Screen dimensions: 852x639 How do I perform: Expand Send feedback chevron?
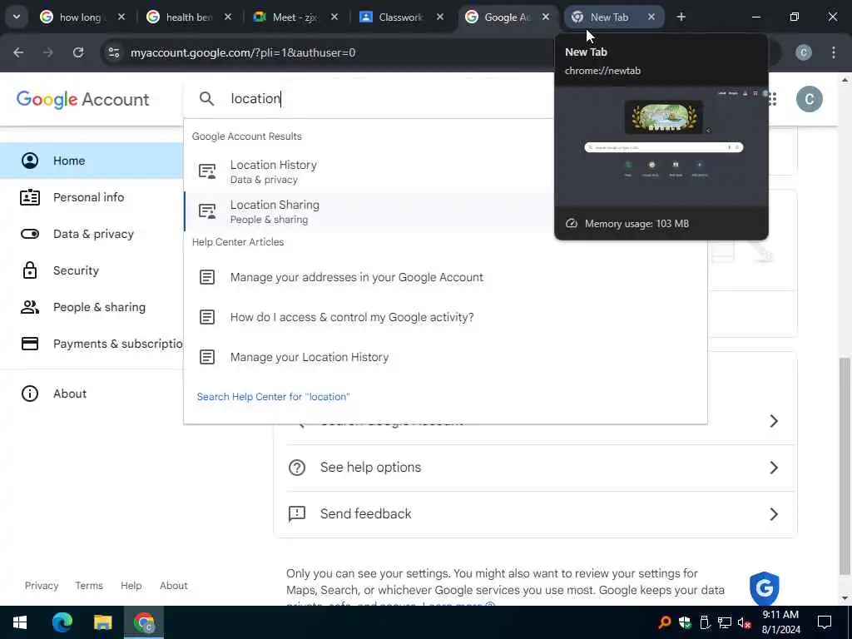click(x=774, y=514)
